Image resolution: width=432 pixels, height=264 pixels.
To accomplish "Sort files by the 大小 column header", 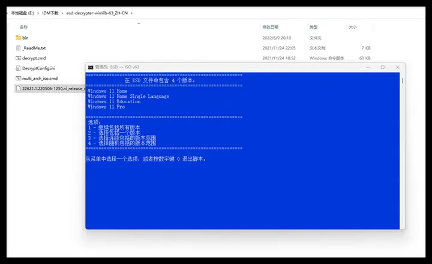I will (353, 27).
